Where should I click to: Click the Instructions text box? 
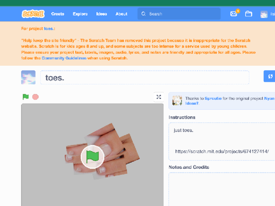222,142
